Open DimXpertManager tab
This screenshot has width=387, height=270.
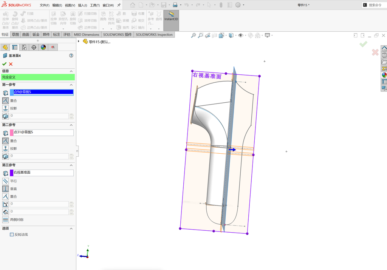pyautogui.click(x=34, y=47)
